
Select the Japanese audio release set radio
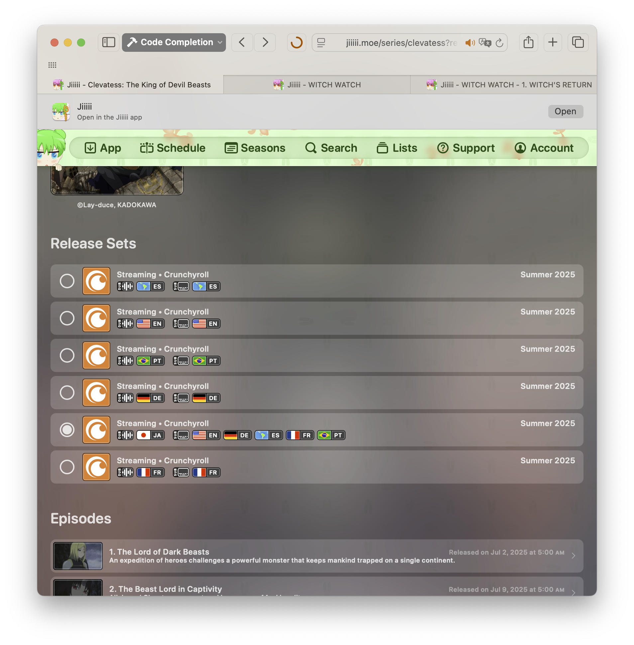[x=67, y=430]
